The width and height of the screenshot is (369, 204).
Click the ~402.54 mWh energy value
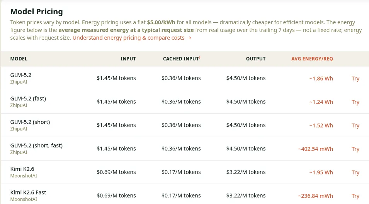pos(315,149)
